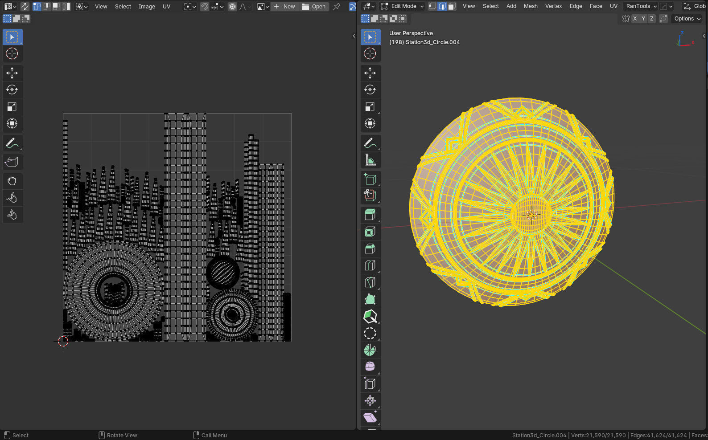
Task: Toggle Z axis mirror
Action: tap(652, 19)
